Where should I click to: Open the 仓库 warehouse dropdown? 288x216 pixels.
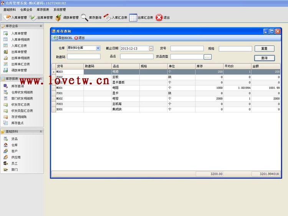point(98,48)
